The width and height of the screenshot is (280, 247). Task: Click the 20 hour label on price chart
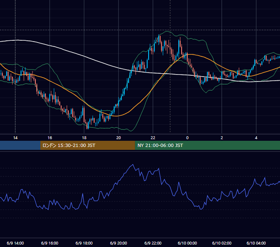coord(119,138)
